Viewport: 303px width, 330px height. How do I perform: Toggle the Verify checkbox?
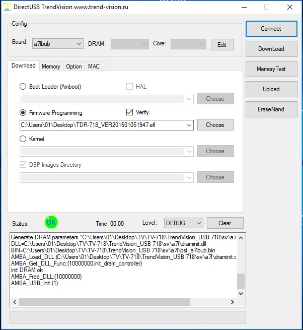pyautogui.click(x=129, y=112)
